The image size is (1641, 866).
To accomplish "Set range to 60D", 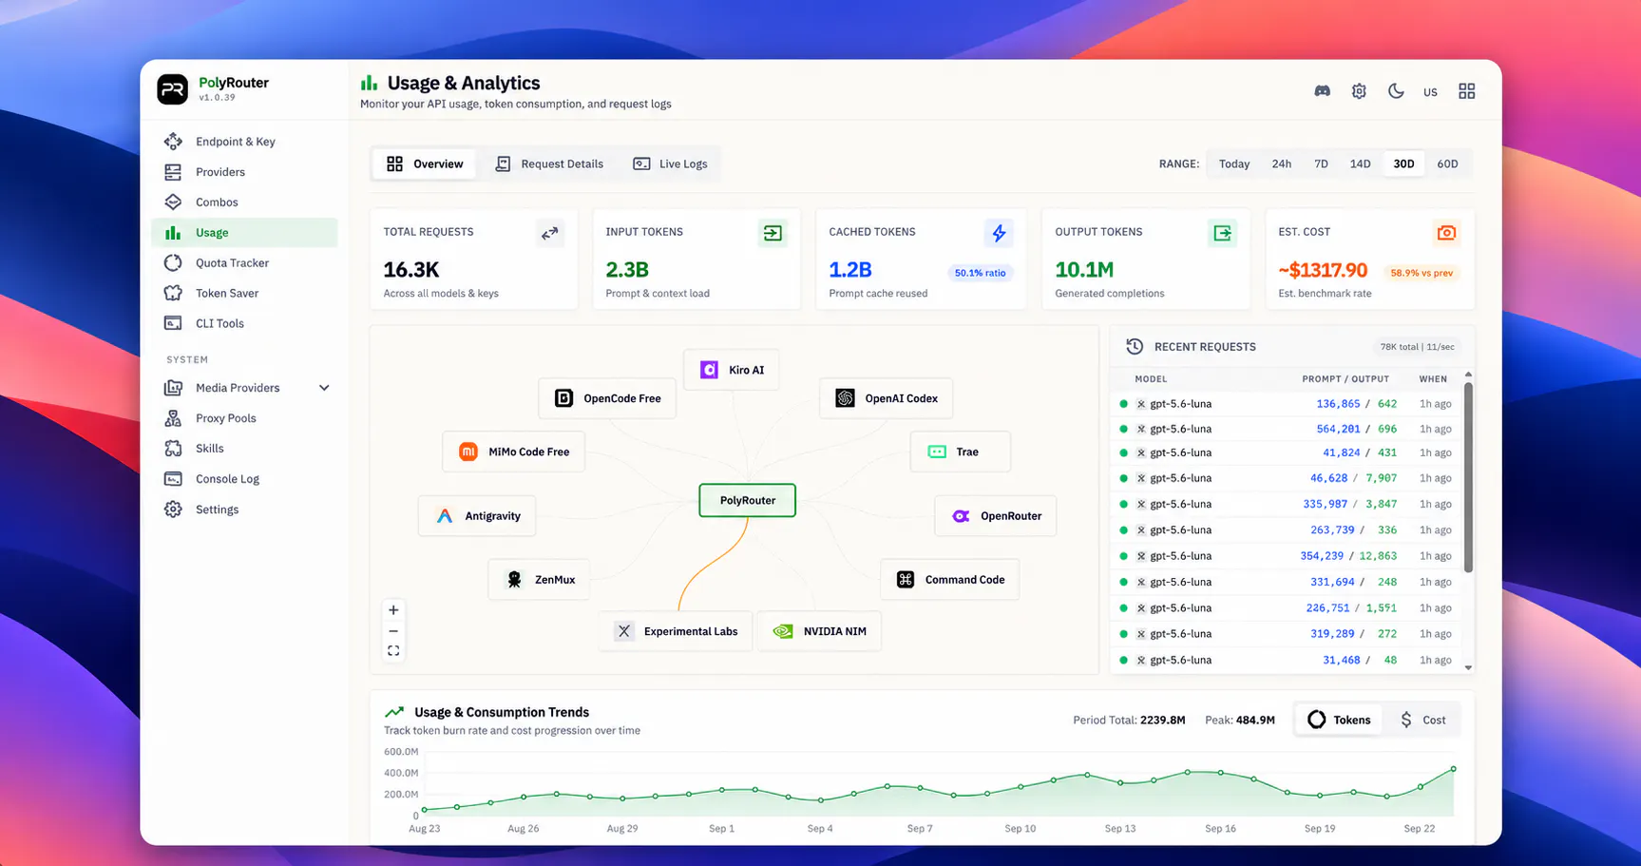I will pos(1447,164).
